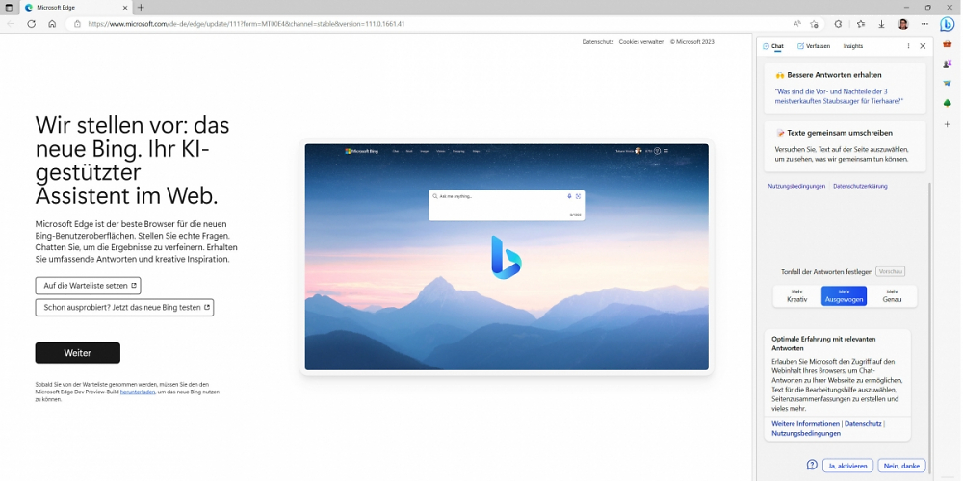Reload the page with refresh icon
Viewport: 963px width, 481px height.
(32, 24)
